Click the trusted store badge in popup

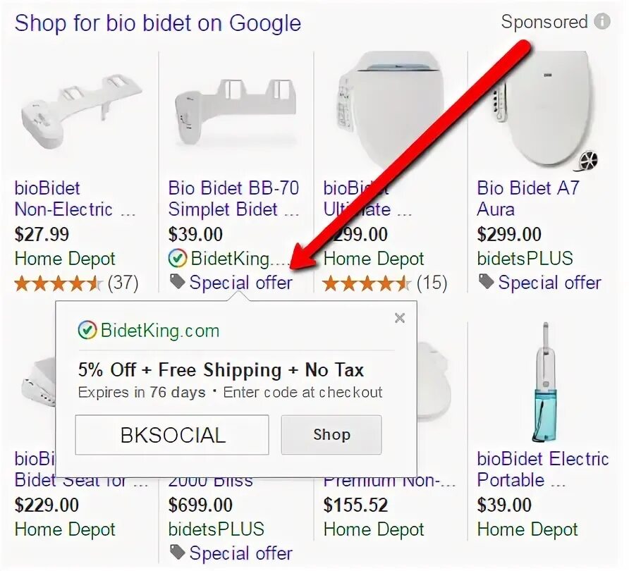(x=87, y=331)
